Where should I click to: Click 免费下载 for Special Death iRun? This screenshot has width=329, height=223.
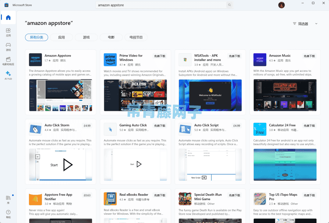tap(235, 195)
